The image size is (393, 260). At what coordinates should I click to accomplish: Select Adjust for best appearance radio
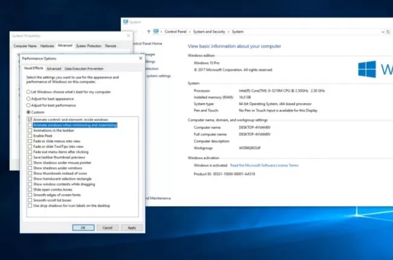point(28,98)
